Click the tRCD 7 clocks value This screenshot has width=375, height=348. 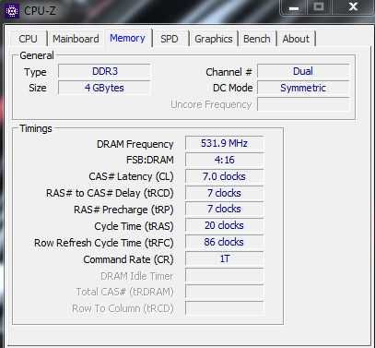(x=224, y=193)
